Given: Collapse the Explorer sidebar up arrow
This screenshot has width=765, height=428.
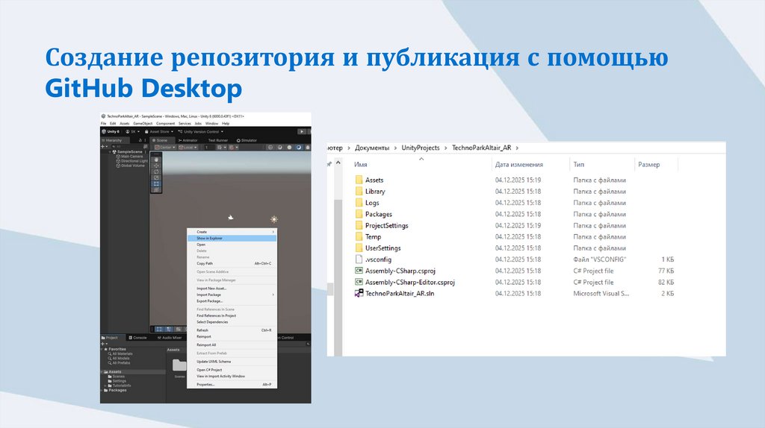Looking at the screenshot, I should click(x=338, y=163).
